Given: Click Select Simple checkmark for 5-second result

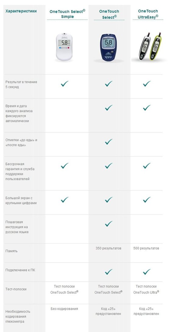Looking at the screenshot, I should (x=65, y=84).
